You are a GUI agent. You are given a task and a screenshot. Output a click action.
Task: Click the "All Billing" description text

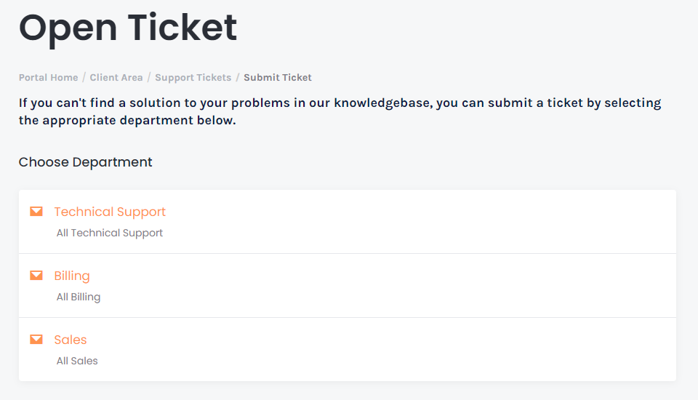coord(79,297)
